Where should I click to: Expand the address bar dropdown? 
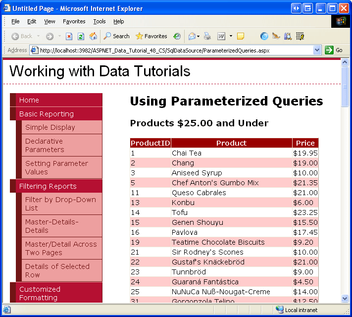[x=317, y=50]
